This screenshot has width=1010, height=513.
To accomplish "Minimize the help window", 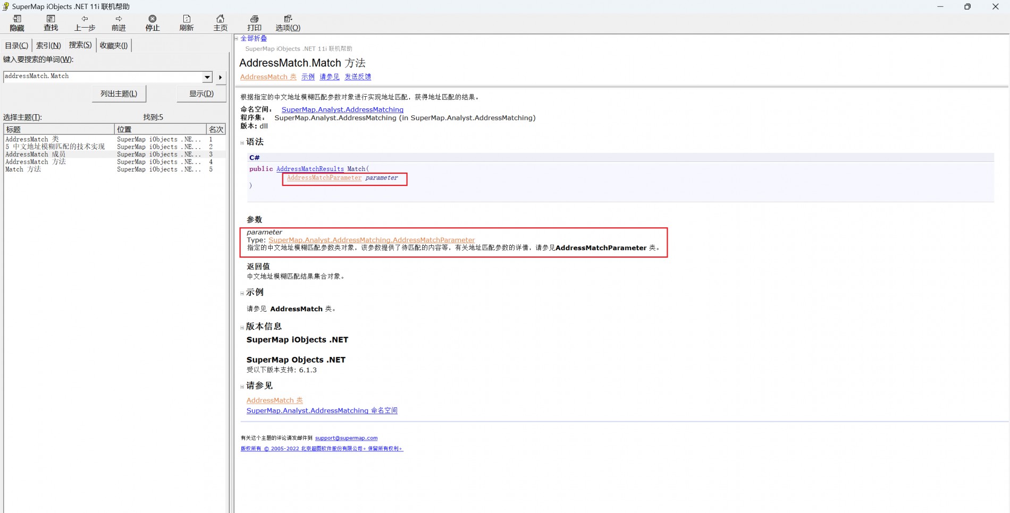I will coord(940,6).
